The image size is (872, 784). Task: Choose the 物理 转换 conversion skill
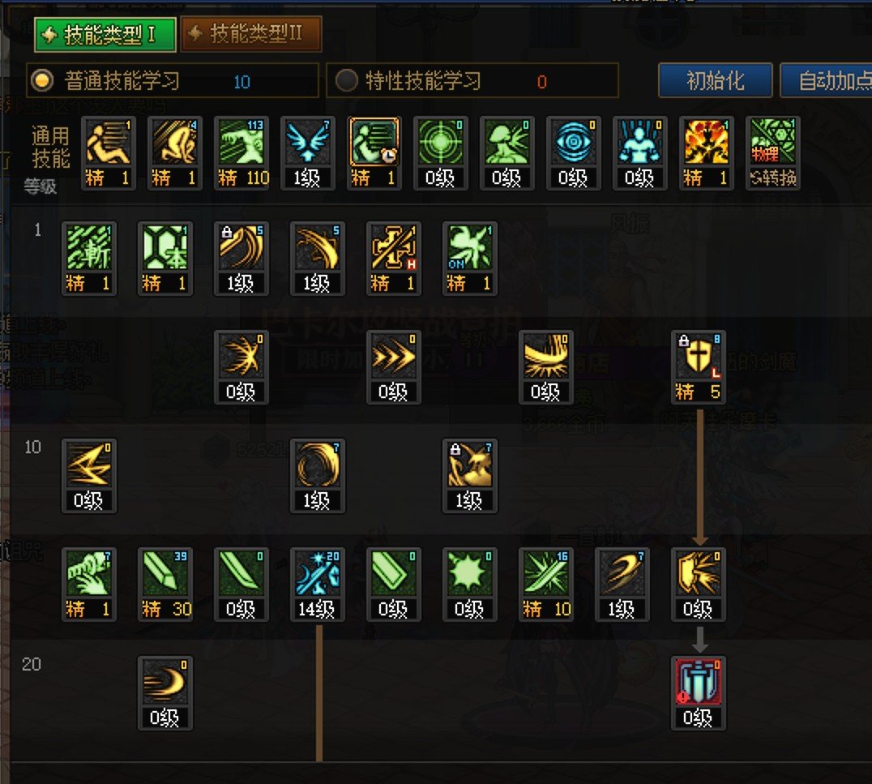coord(773,153)
